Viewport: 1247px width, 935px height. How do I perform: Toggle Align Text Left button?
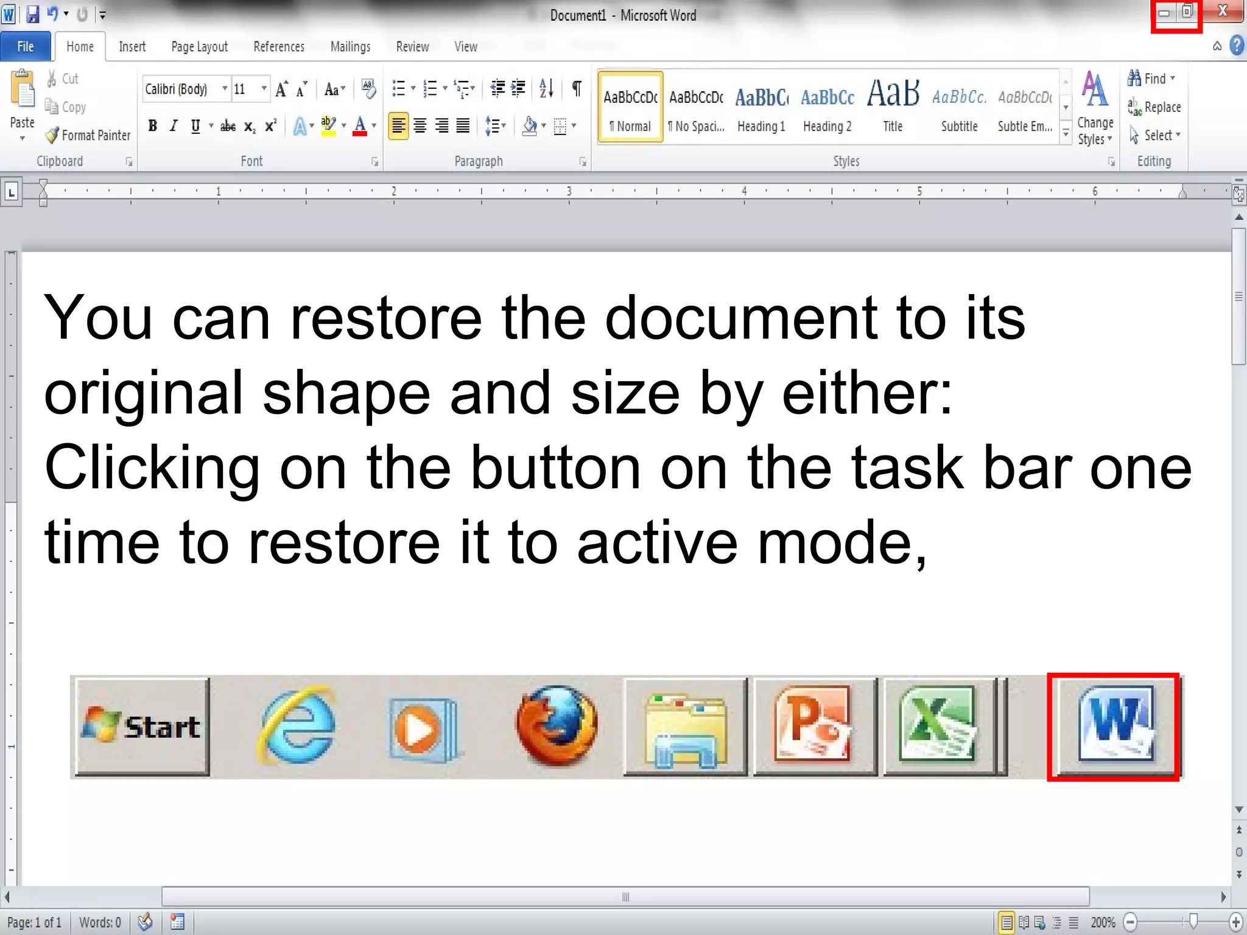[x=398, y=126]
